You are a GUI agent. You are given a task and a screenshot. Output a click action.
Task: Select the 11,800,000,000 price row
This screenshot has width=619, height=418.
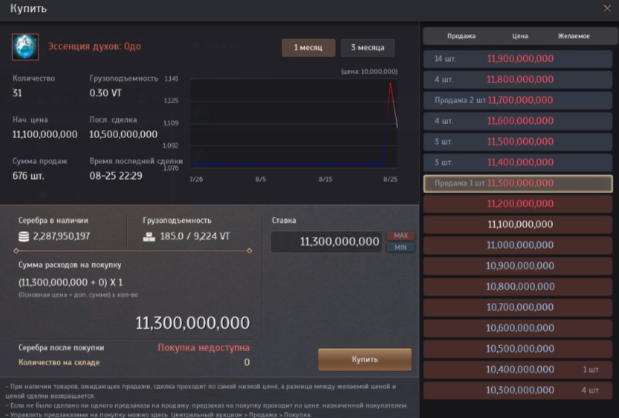pyautogui.click(x=517, y=79)
